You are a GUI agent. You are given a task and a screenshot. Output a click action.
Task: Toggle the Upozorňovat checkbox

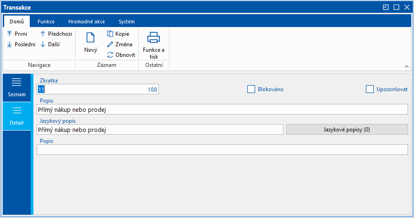(370, 89)
